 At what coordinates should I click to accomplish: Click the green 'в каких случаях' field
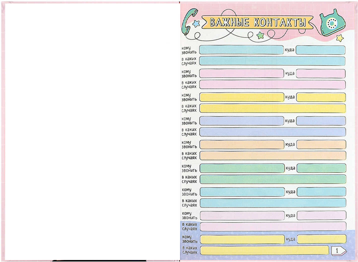(x=273, y=179)
